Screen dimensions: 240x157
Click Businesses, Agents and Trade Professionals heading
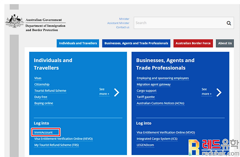point(165,64)
